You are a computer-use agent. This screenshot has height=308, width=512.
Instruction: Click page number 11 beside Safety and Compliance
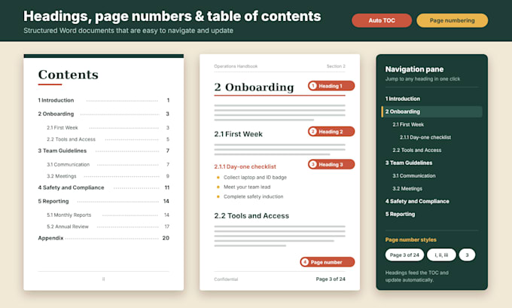[x=167, y=188]
